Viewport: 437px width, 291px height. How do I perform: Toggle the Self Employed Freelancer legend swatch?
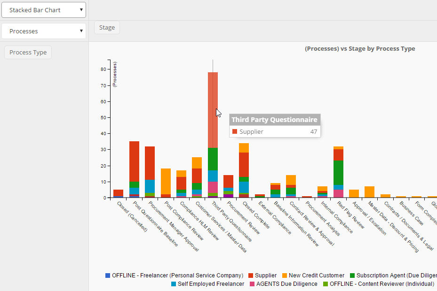coord(174,284)
